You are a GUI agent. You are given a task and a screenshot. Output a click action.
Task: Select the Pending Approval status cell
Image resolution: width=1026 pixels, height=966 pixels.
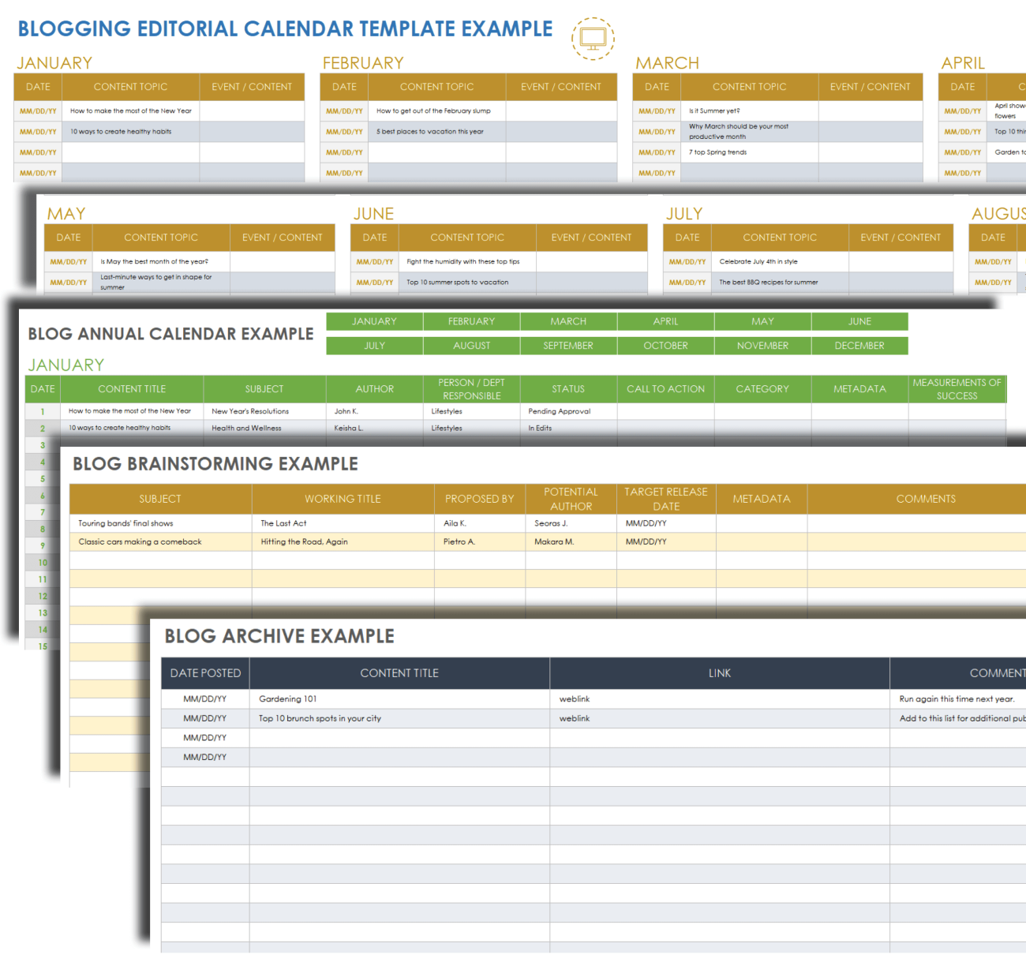[x=559, y=411]
